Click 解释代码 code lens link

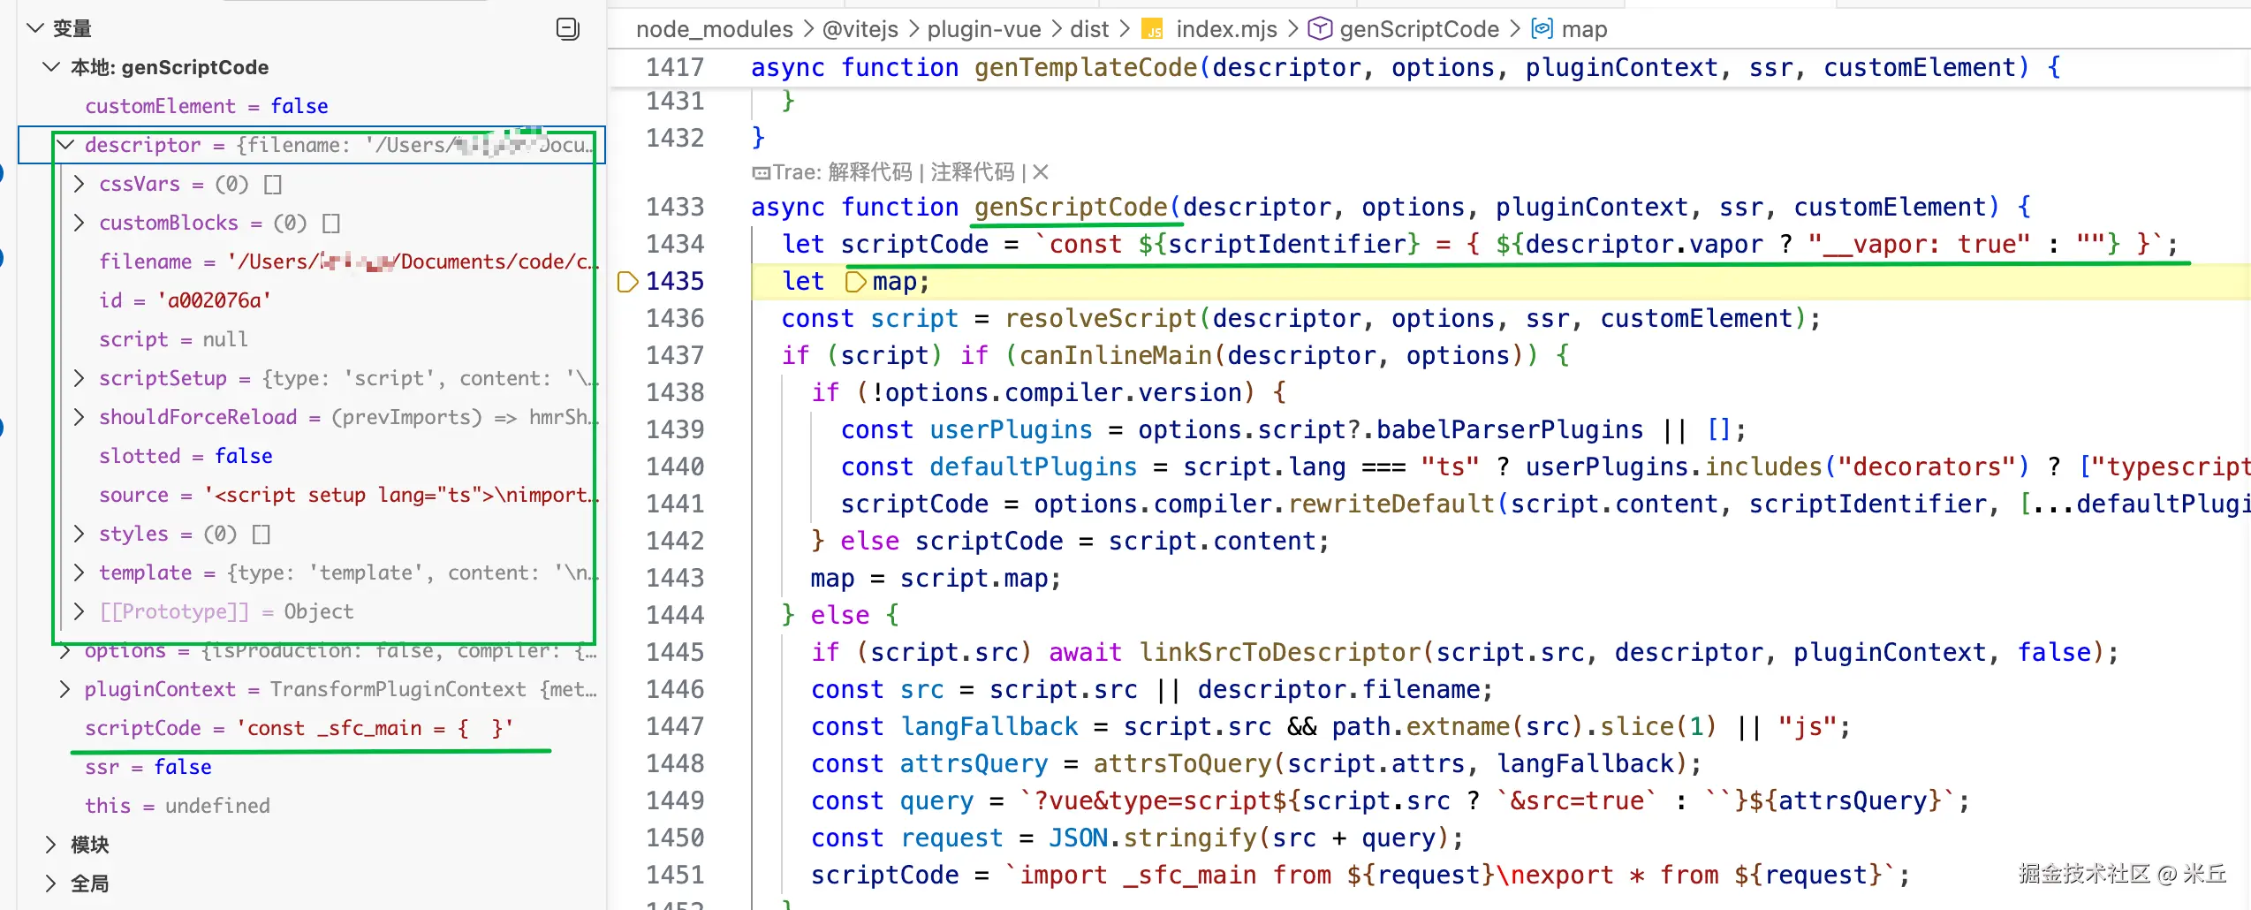click(x=869, y=172)
